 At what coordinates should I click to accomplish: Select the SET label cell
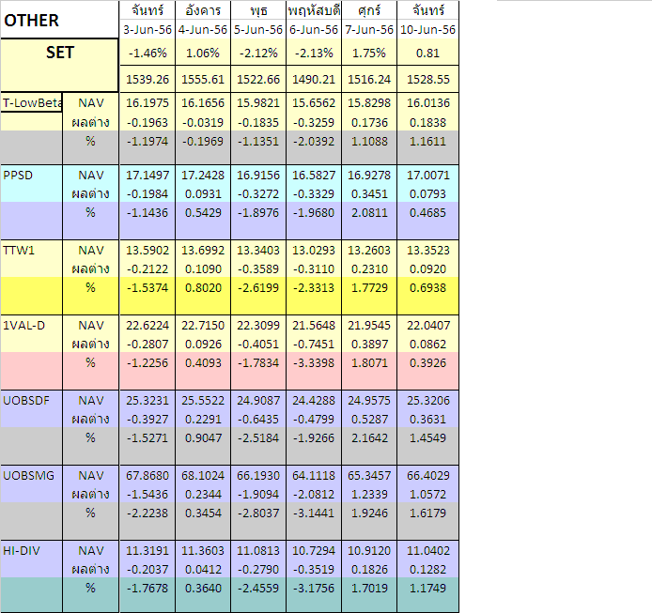[59, 65]
